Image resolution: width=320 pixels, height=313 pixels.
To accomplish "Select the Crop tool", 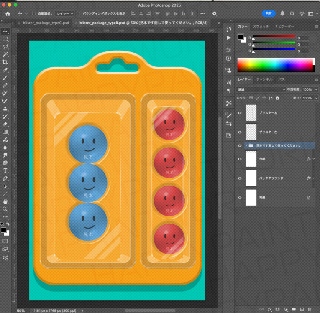I will (x=5, y=62).
